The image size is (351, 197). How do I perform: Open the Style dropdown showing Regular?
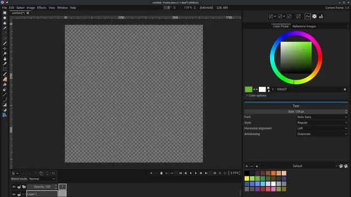(322, 123)
